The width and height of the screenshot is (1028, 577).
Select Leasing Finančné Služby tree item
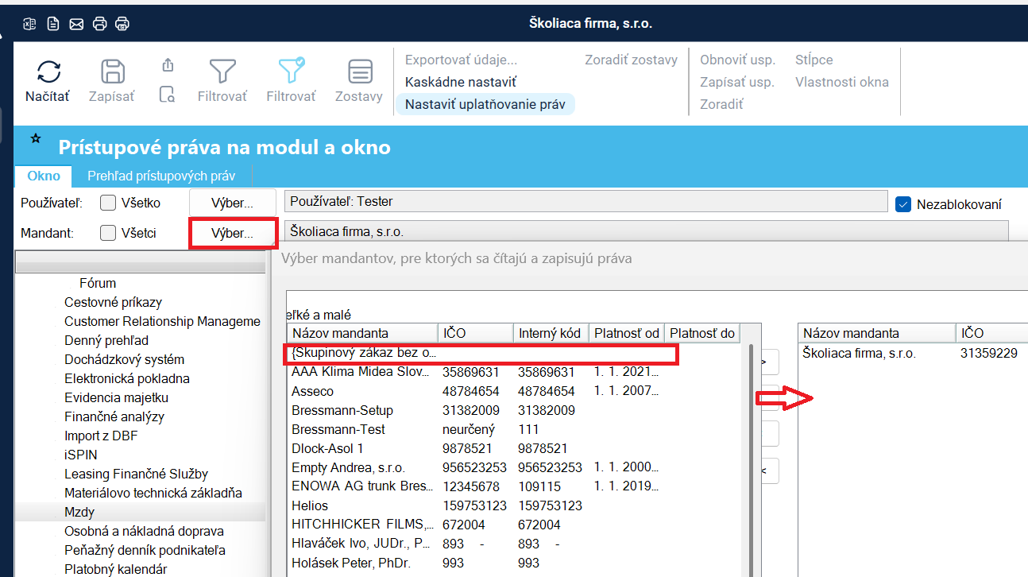tap(136, 474)
